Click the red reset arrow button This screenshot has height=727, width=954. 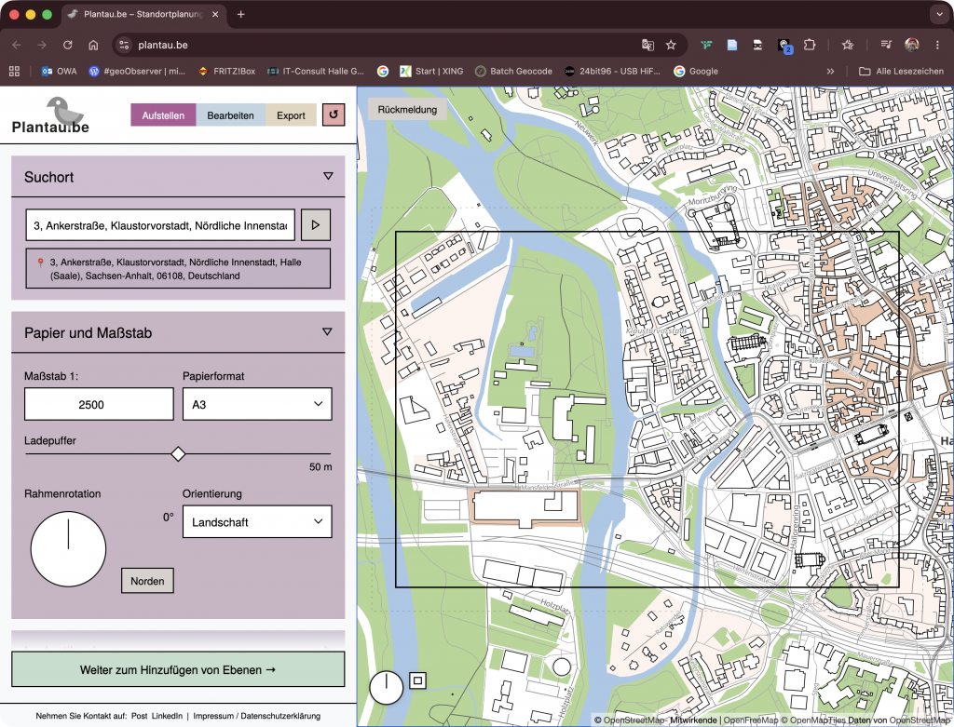point(334,114)
